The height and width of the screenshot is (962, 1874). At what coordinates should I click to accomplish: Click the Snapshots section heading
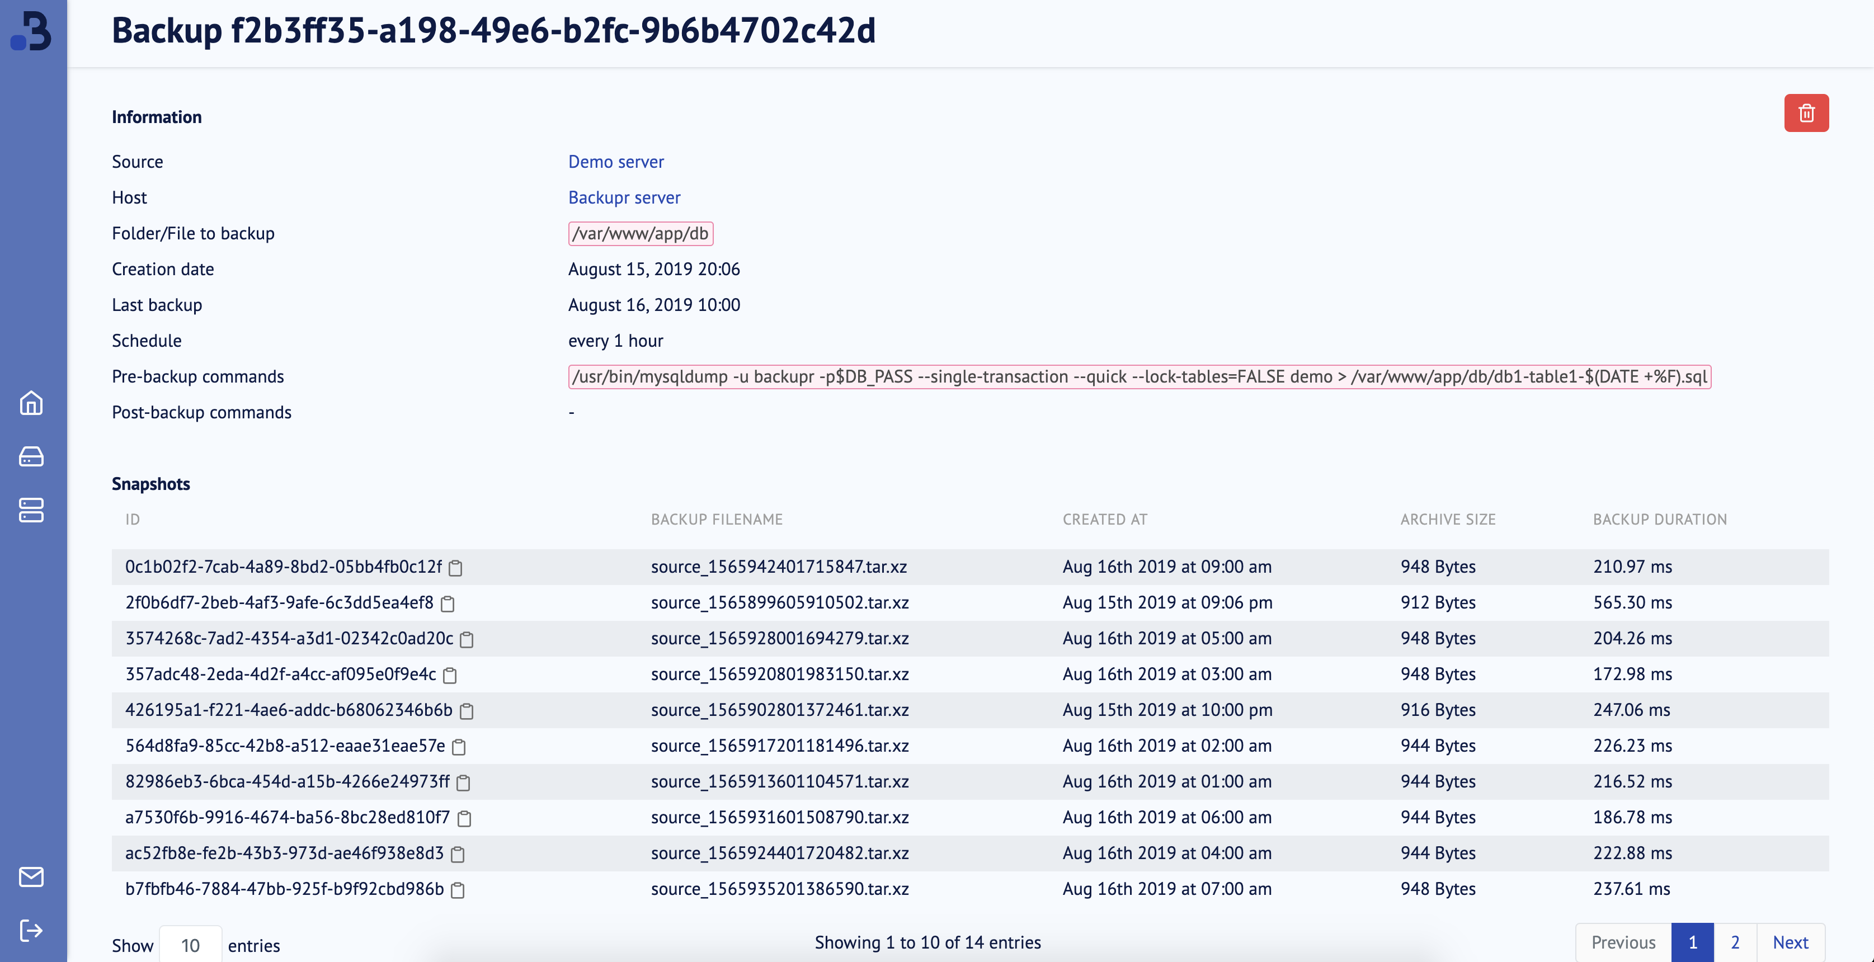point(150,484)
